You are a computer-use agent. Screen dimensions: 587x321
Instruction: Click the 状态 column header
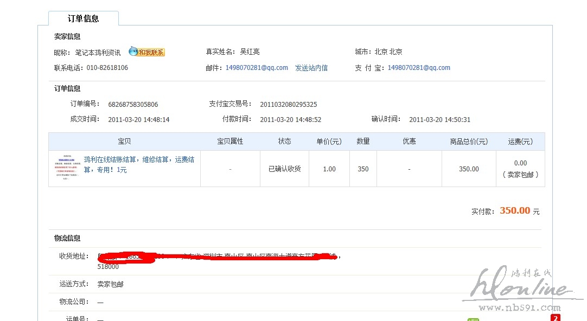coord(284,142)
